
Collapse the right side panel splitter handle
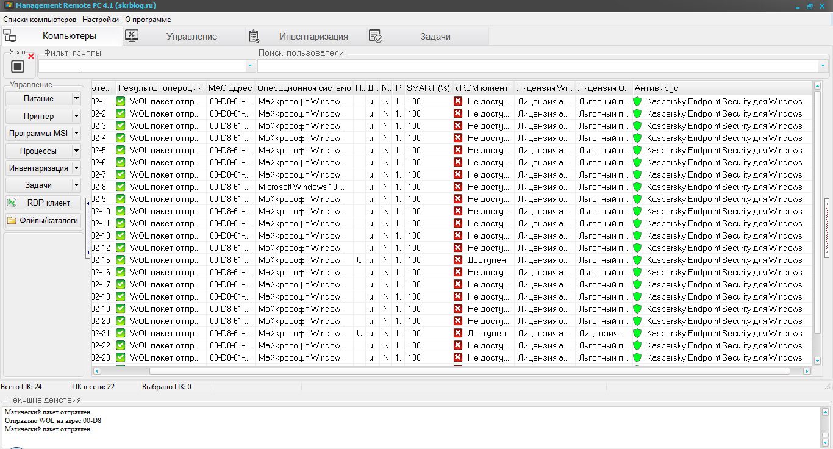click(827, 228)
